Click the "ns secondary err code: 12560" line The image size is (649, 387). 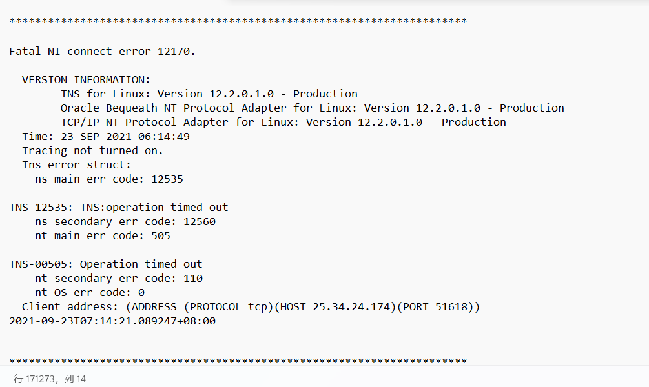click(125, 221)
